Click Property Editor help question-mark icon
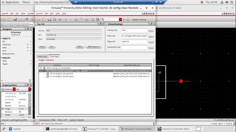Screen dimensions: 236x132 tap(25, 85)
